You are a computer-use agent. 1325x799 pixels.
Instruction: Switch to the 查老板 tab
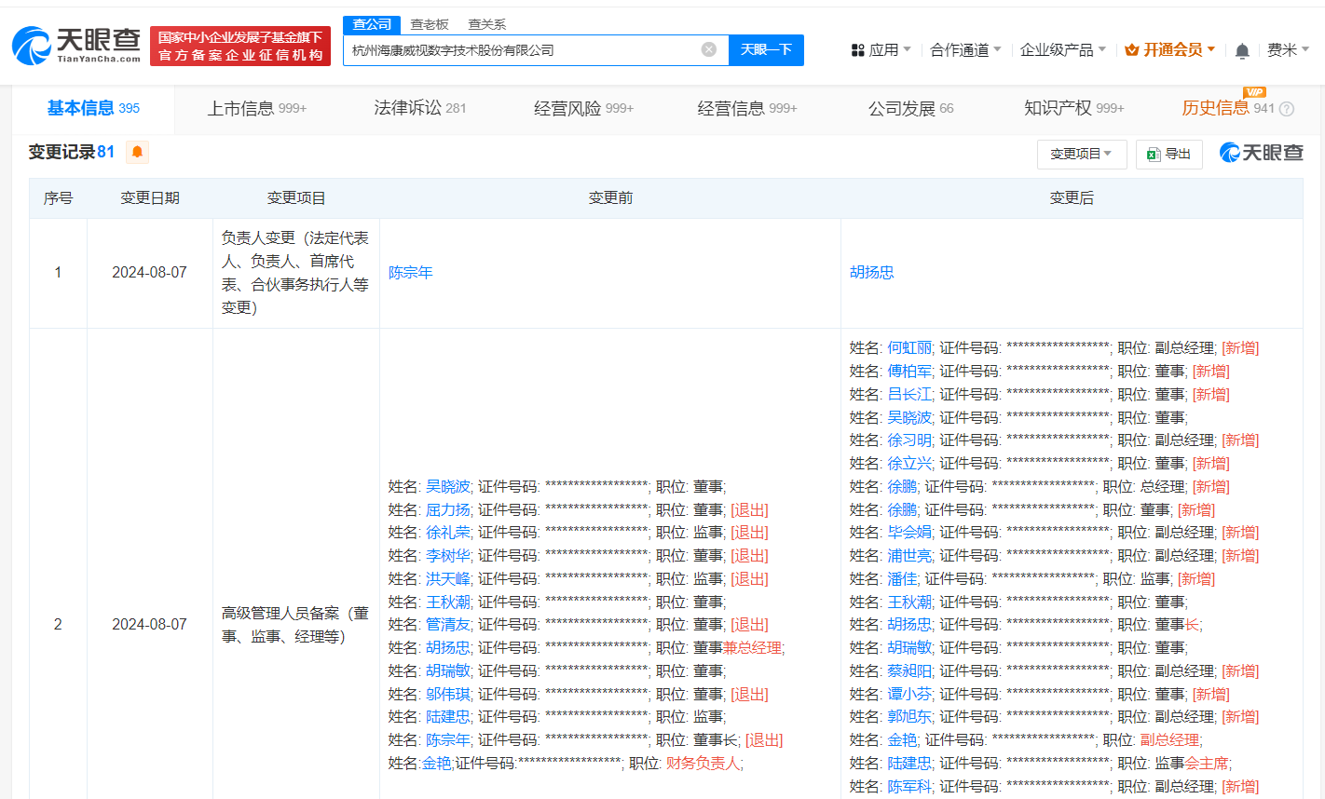[427, 24]
